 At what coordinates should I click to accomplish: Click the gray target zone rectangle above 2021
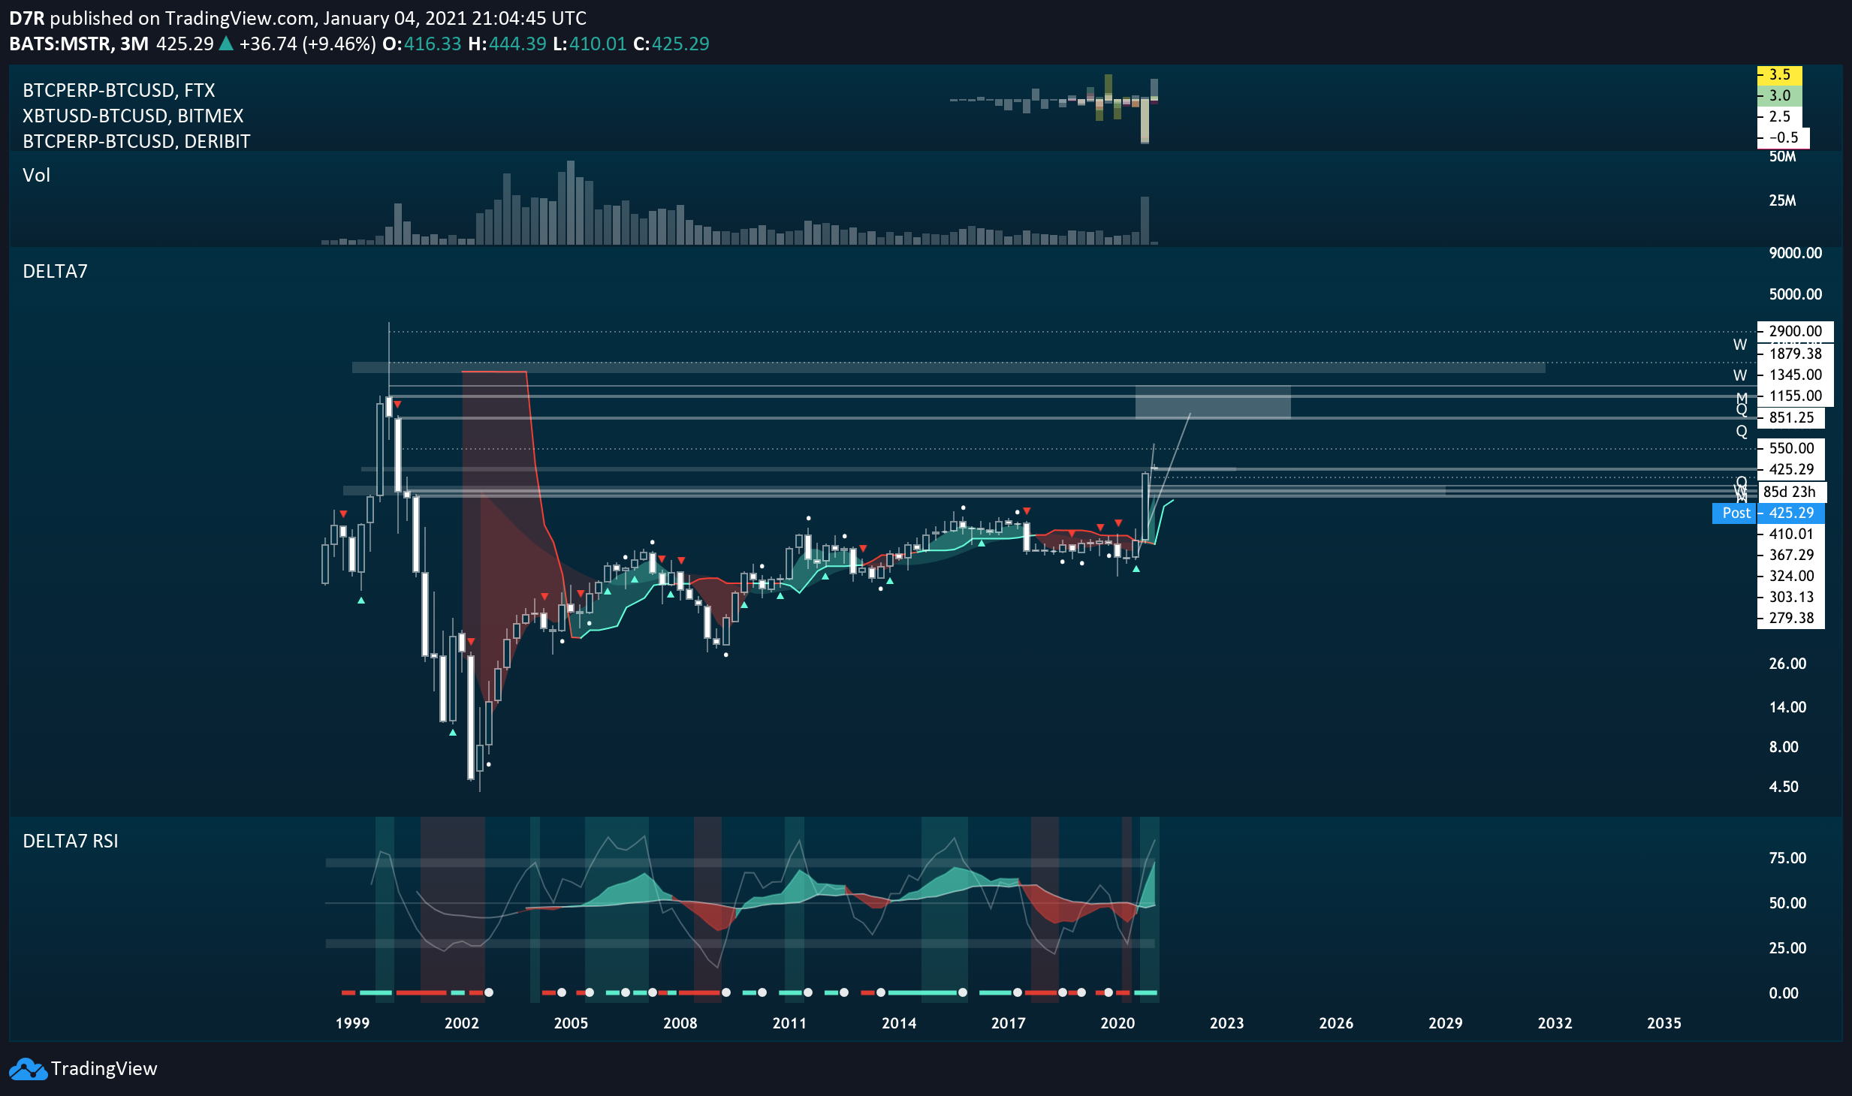click(x=1213, y=402)
